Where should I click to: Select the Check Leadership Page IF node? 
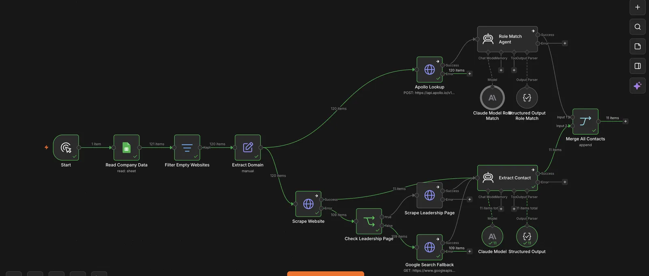click(369, 221)
